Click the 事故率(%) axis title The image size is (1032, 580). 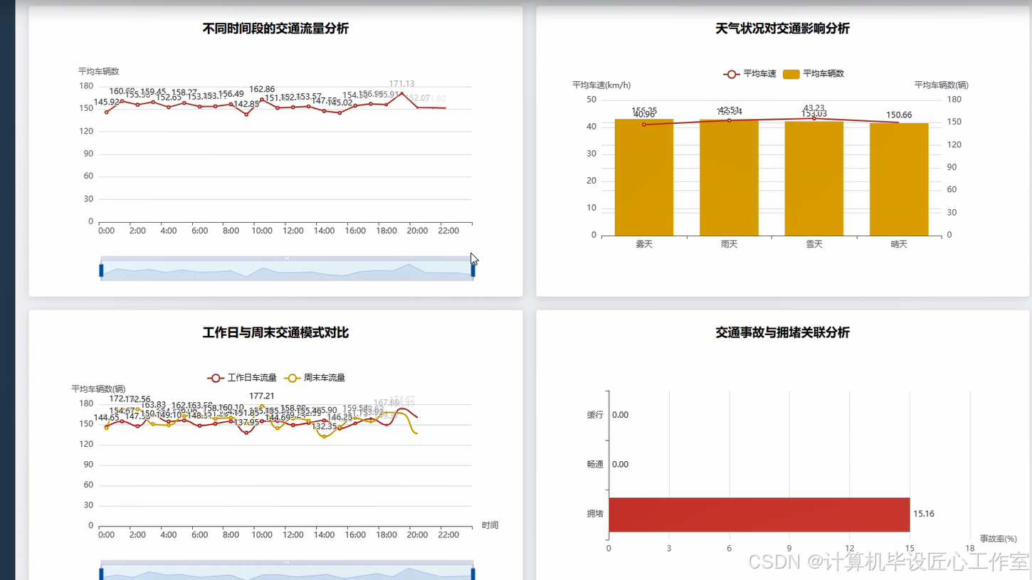click(999, 539)
